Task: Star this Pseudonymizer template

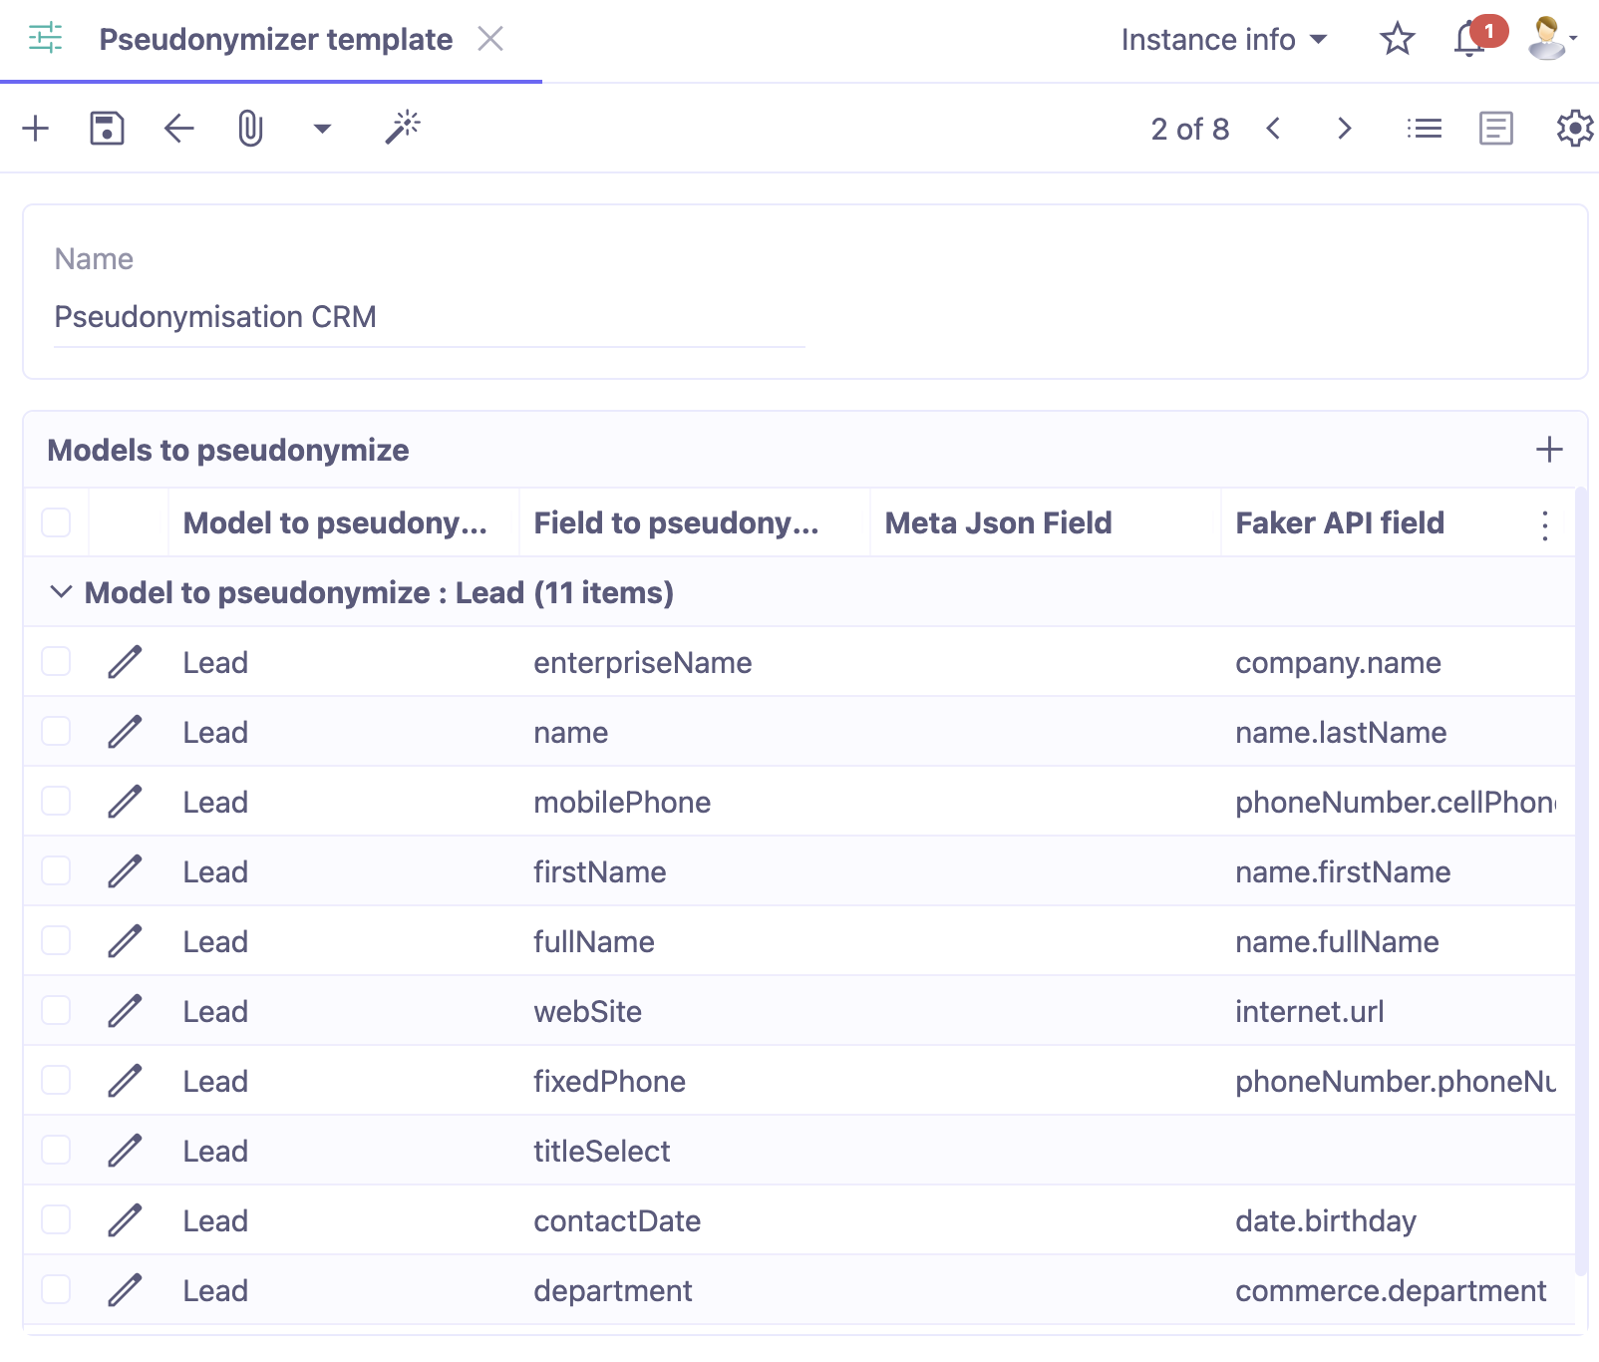Action: pyautogui.click(x=1397, y=40)
